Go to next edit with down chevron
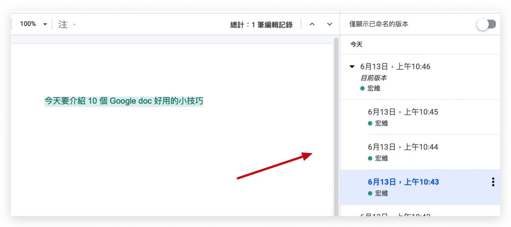Image resolution: width=511 pixels, height=227 pixels. click(x=329, y=24)
